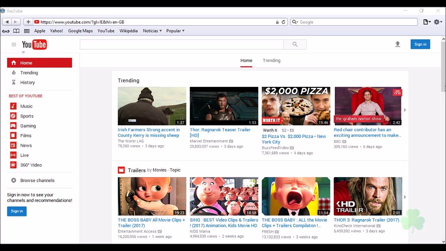Click the scrollbar down arrow

click(443, 241)
